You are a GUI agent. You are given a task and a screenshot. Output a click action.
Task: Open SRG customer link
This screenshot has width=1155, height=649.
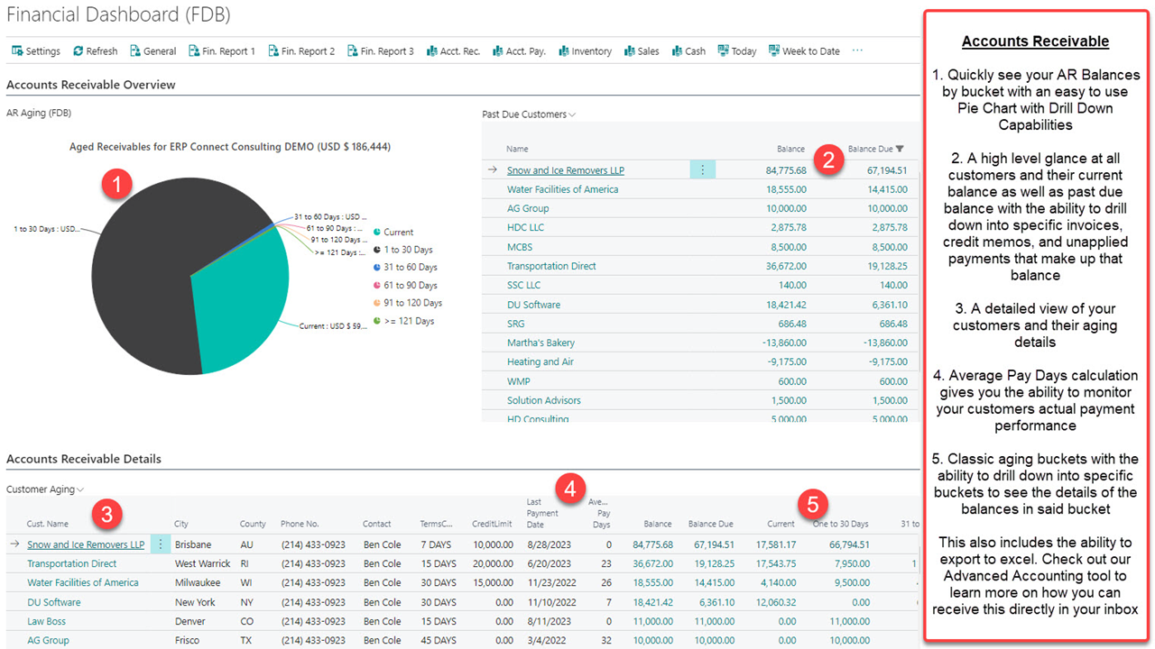516,324
